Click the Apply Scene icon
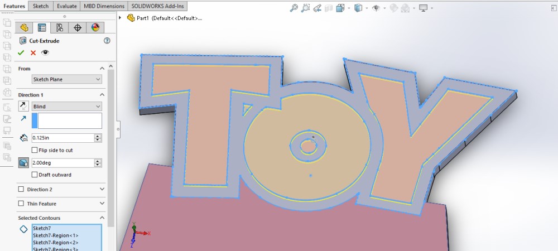Screen dimensions: 558x251 pyautogui.click(x=405, y=8)
